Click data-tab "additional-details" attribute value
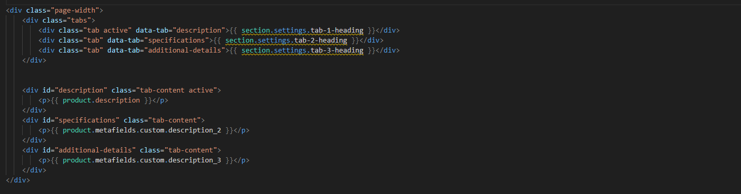The image size is (741, 194). pyautogui.click(x=184, y=50)
